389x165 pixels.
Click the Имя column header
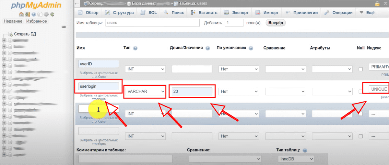click(81, 48)
